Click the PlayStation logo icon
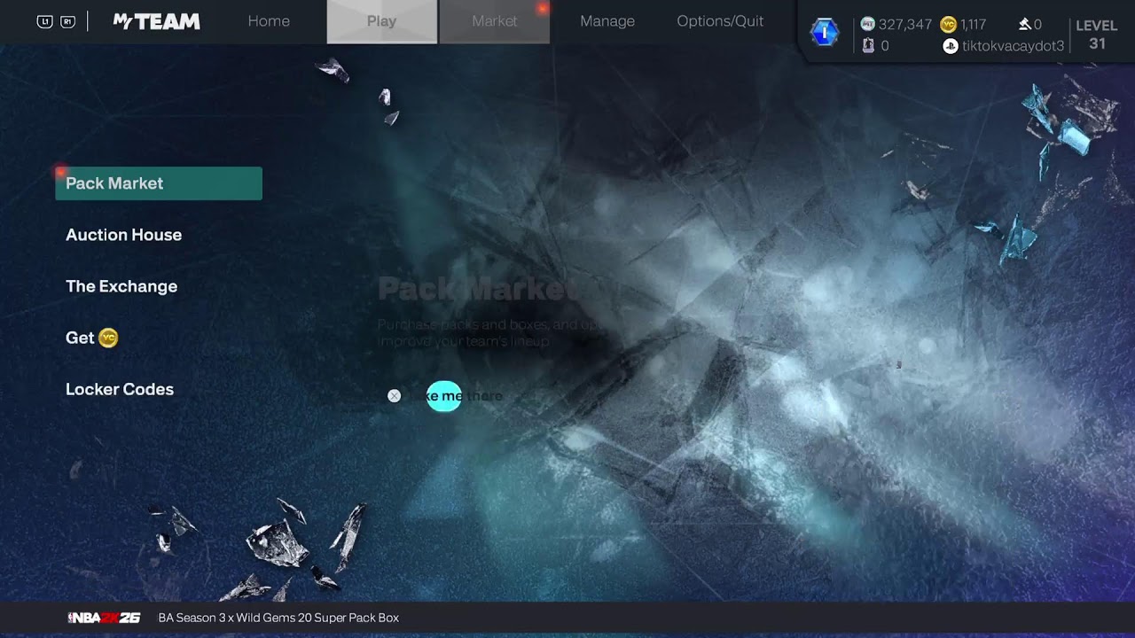 click(951, 46)
